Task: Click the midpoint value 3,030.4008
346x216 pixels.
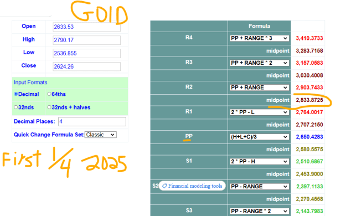Action: pyautogui.click(x=309, y=75)
